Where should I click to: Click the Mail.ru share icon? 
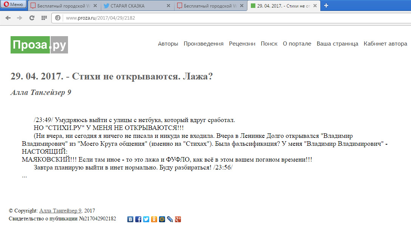click(x=162, y=219)
